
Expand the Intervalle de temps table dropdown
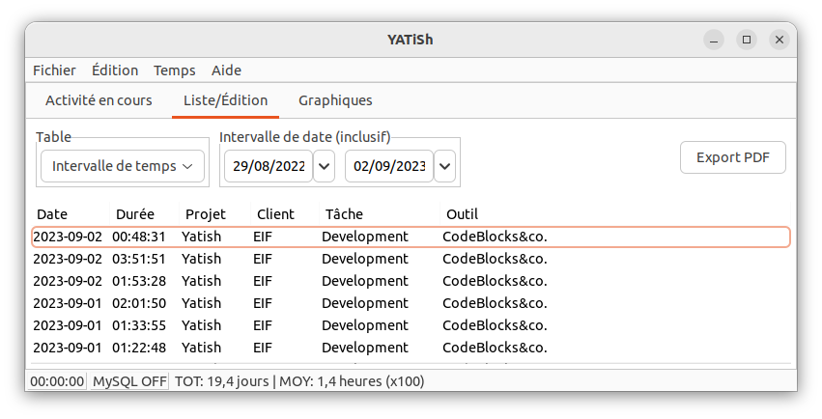click(122, 166)
